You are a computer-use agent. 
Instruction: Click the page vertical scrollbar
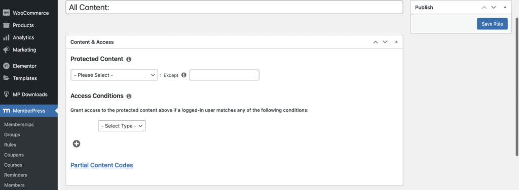[x=517, y=86]
